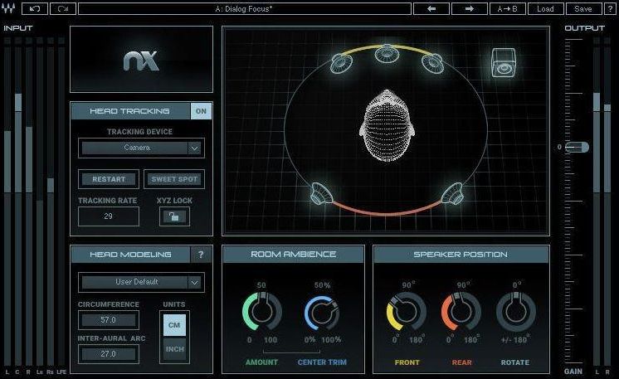Image resolution: width=619 pixels, height=379 pixels.
Task: Click the yellow front speaker arc
Action: click(x=387, y=47)
